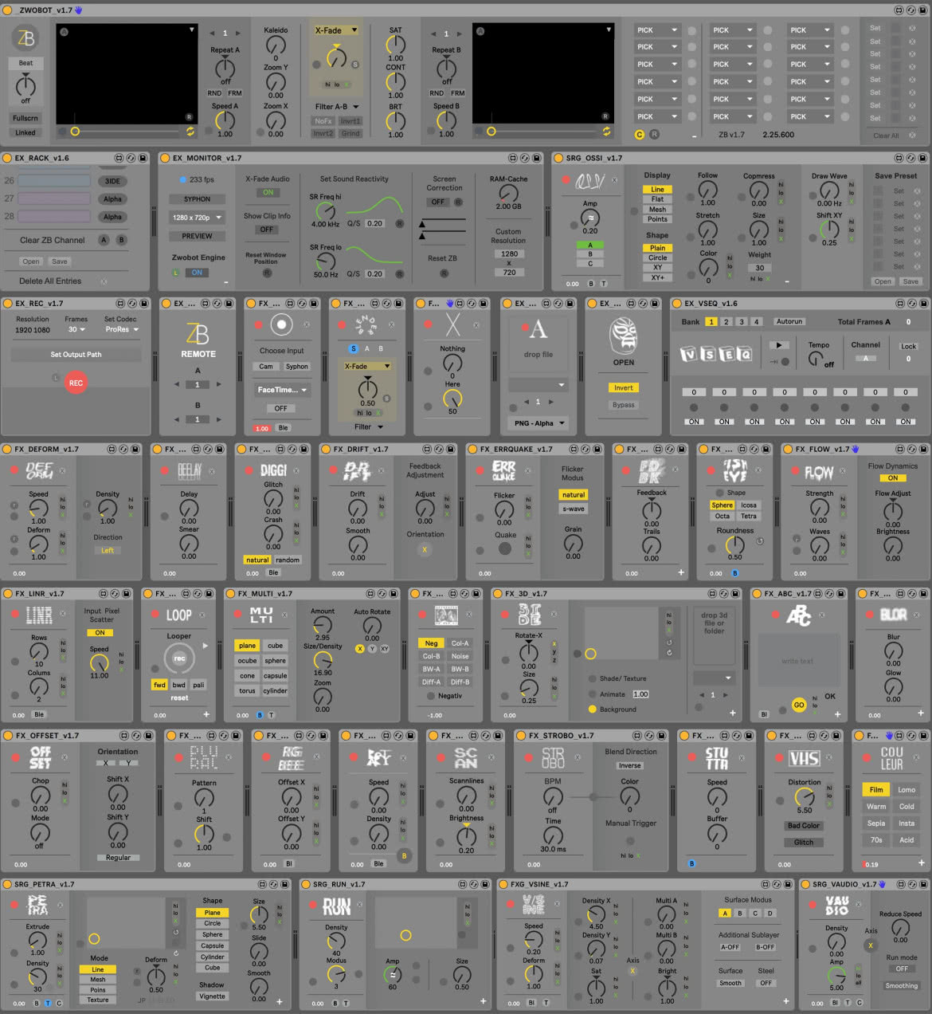Click the ZB logo in the ZWOBOT device
This screenshot has height=1014, width=932.
tap(25, 37)
